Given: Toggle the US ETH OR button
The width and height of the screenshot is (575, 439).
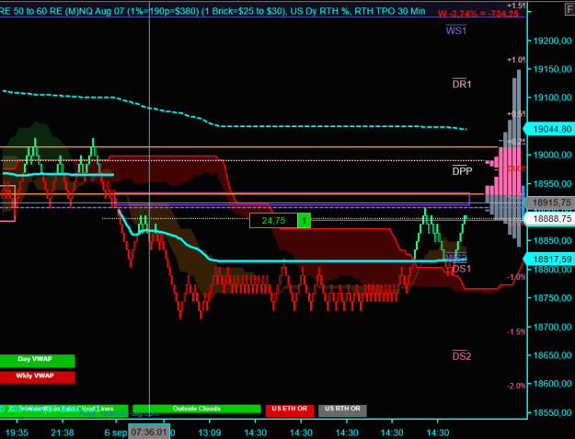Looking at the screenshot, I should click(x=289, y=410).
